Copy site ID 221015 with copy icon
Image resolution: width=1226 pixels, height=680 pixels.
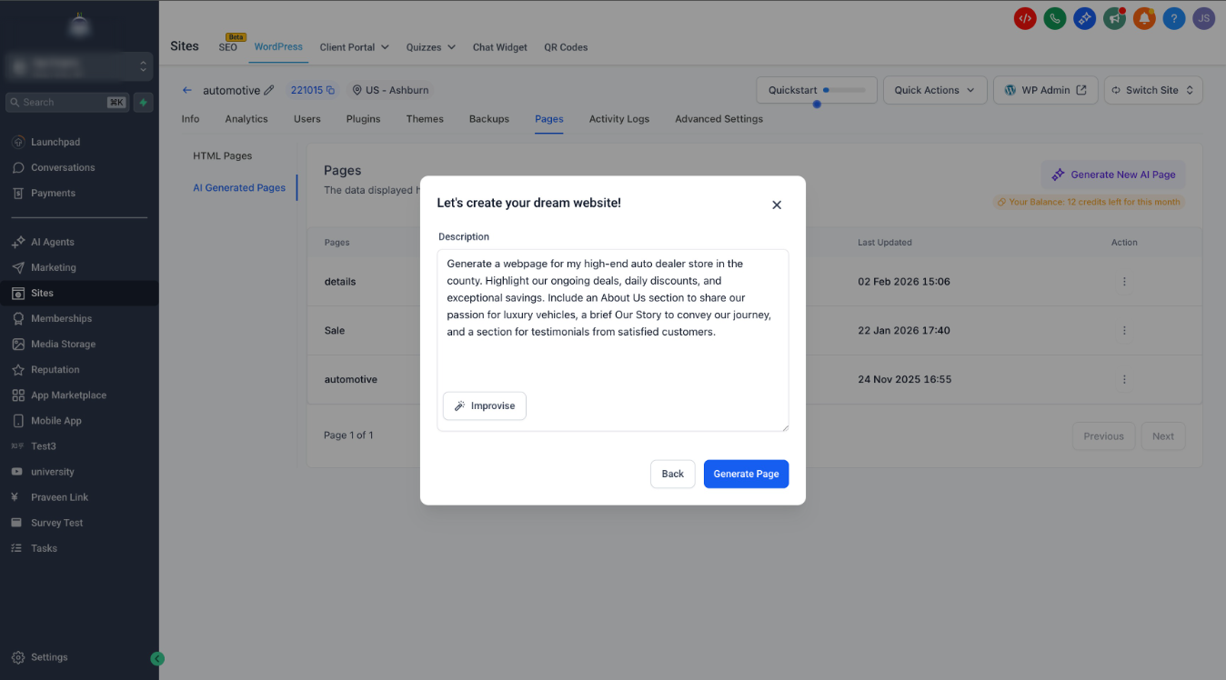[330, 90]
